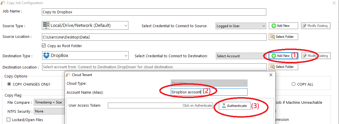Click Modify Existing for source credential
Viewport: 339px width, 124px height.
[316, 25]
